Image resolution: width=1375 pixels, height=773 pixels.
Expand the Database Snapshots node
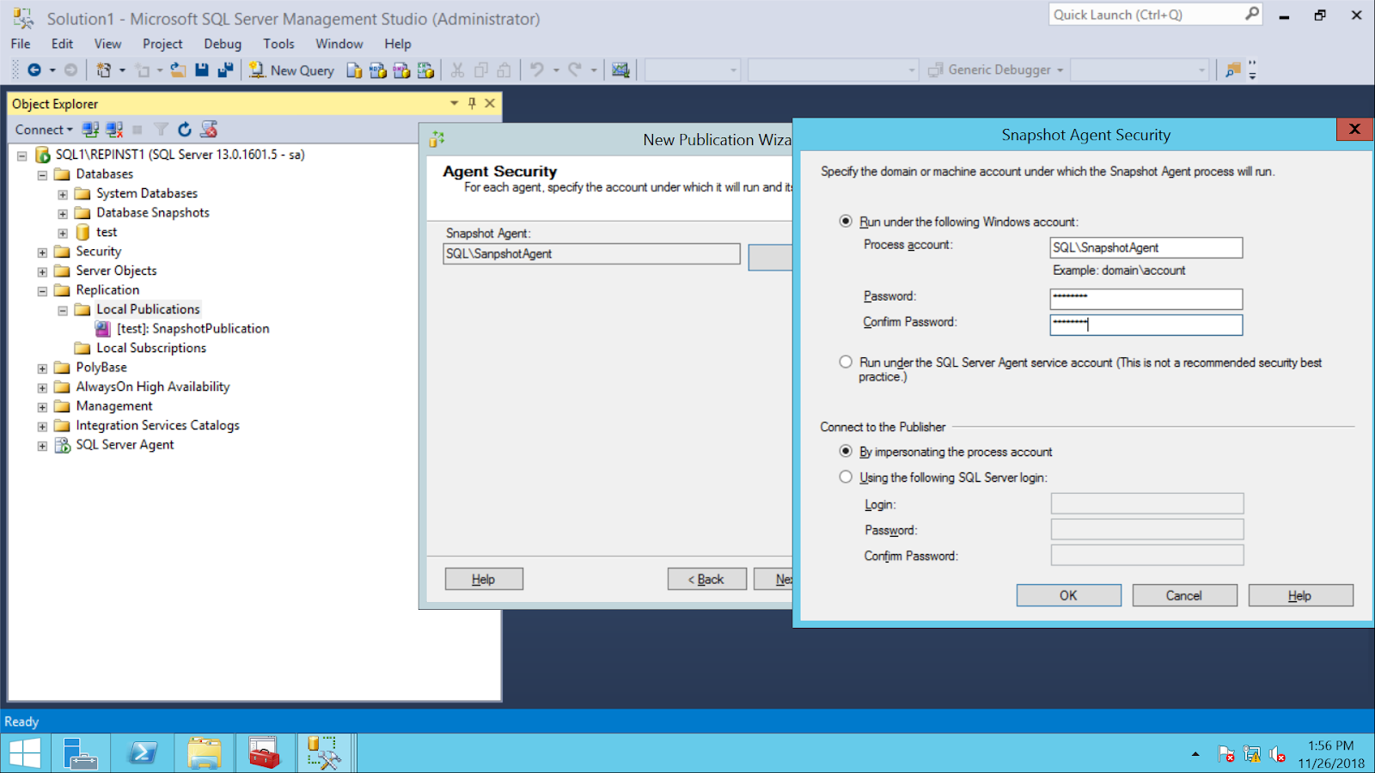pos(63,213)
